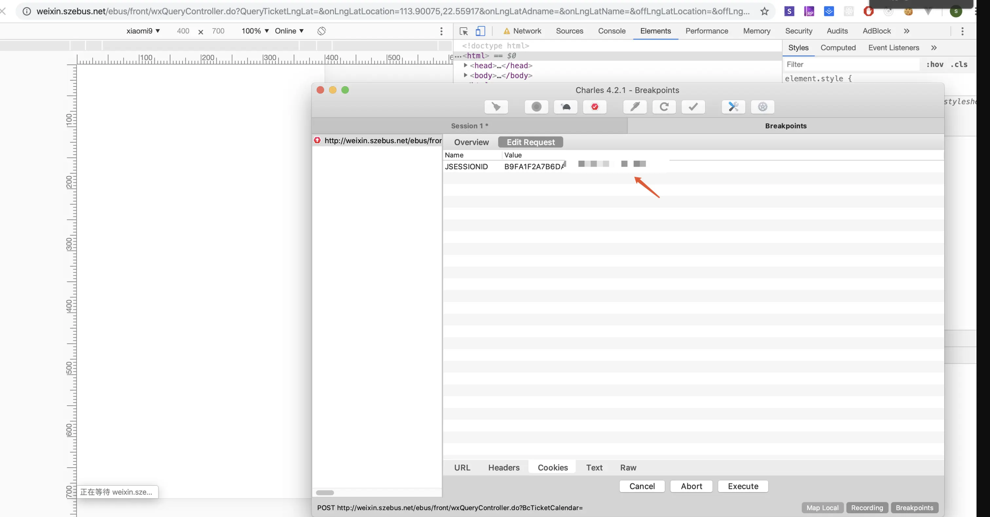Select the Charles broom clear session tool
Screen dimensions: 990x517
(x=496, y=106)
